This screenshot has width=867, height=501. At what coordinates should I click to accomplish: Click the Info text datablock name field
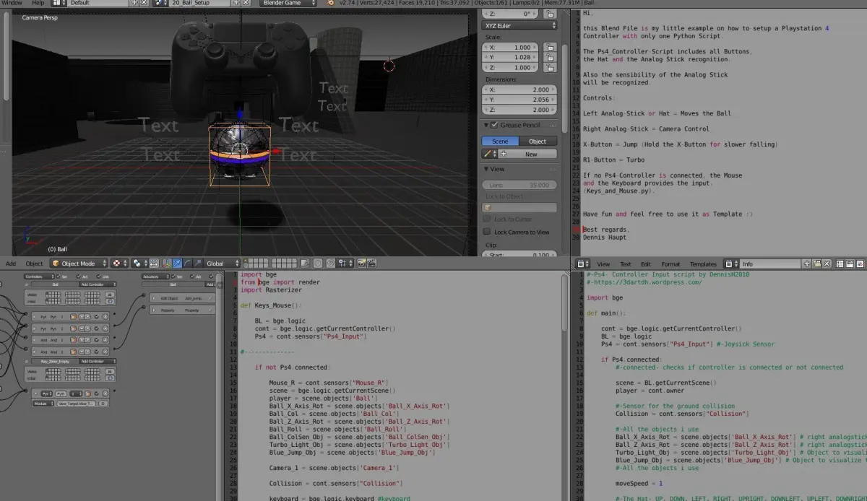tap(770, 264)
